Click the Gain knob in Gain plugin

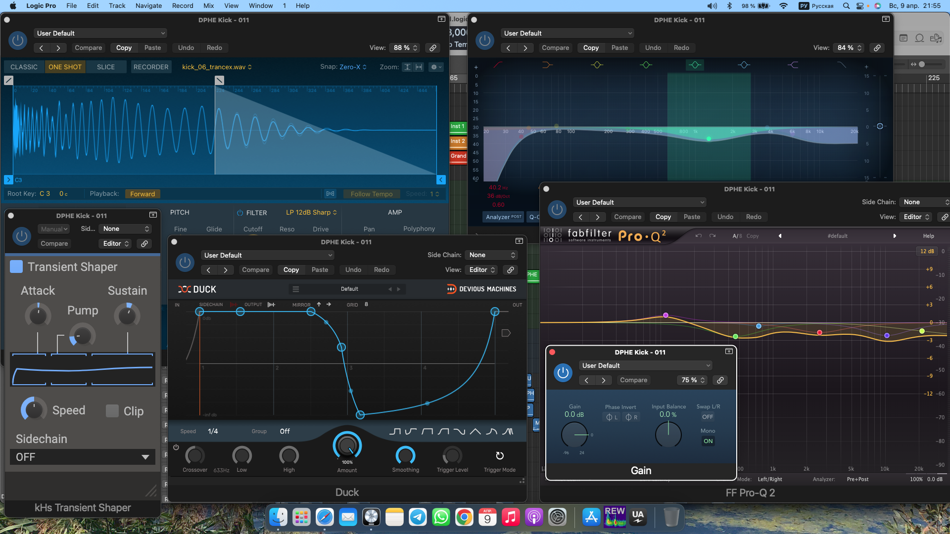click(x=574, y=435)
